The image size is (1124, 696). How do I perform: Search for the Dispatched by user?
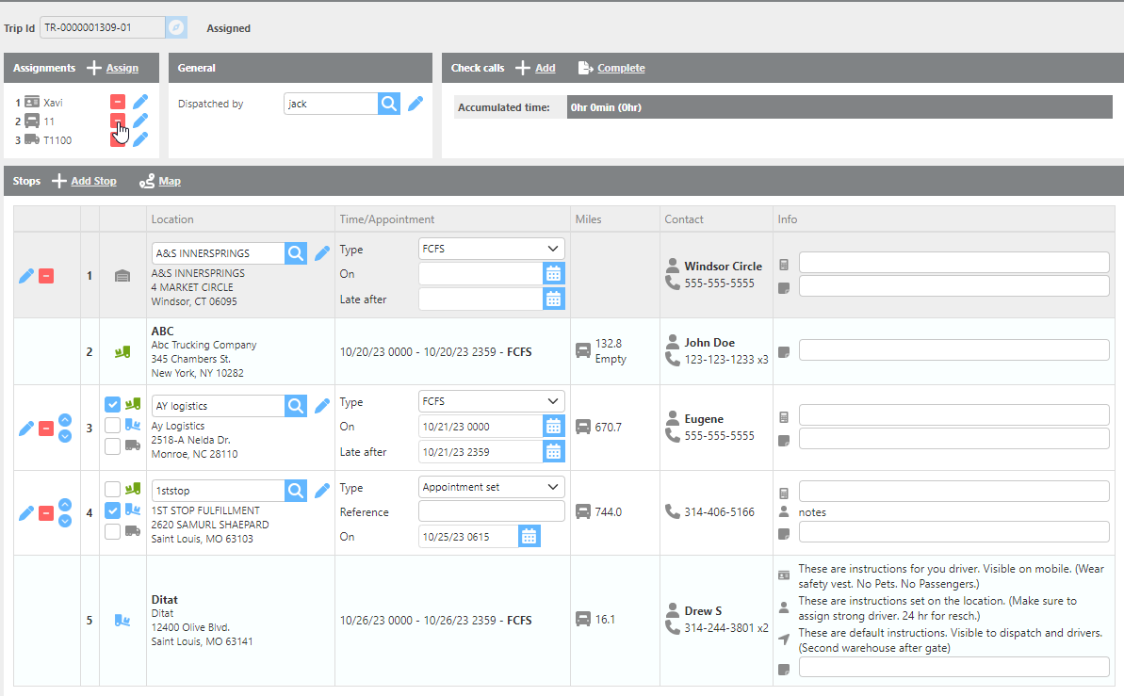tap(389, 104)
